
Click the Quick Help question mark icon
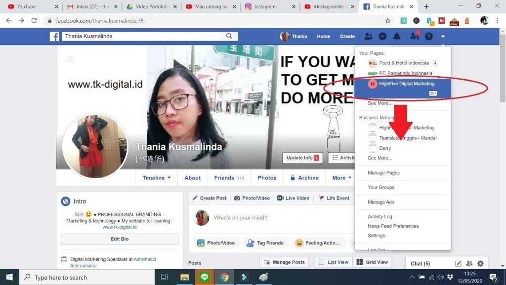(x=428, y=36)
